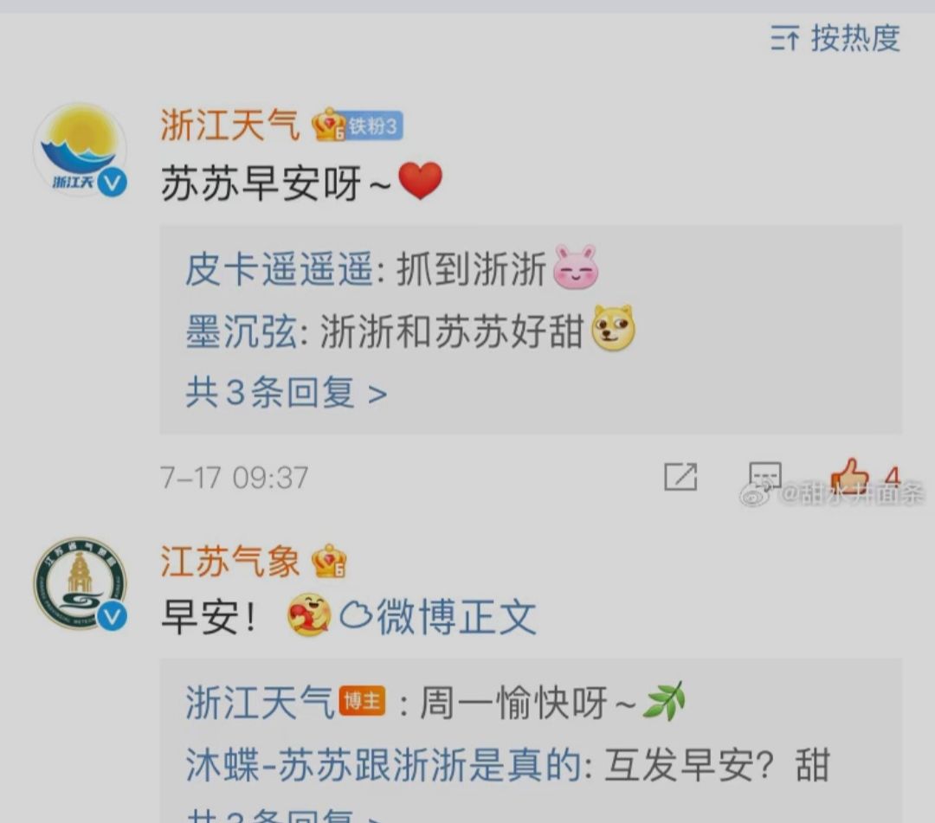Tap the 浙江天气 username above 苏苏早安呀
Image resolution: width=935 pixels, height=823 pixels.
(229, 125)
